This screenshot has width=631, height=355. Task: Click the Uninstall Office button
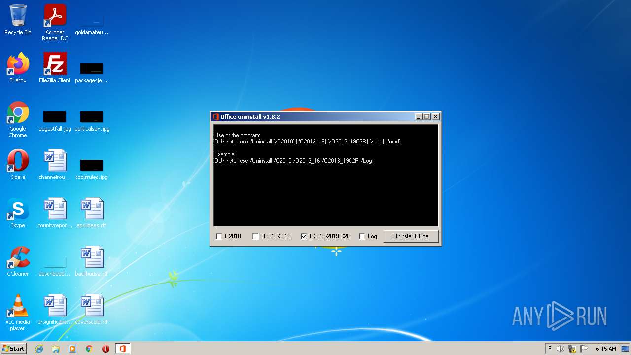click(411, 236)
